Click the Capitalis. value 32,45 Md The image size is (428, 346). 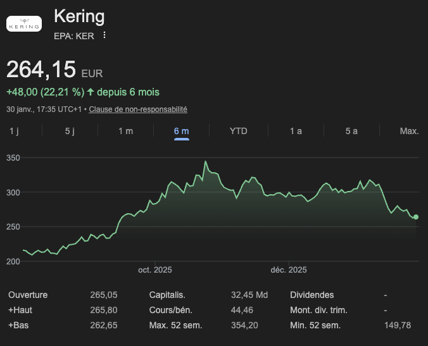pos(249,295)
